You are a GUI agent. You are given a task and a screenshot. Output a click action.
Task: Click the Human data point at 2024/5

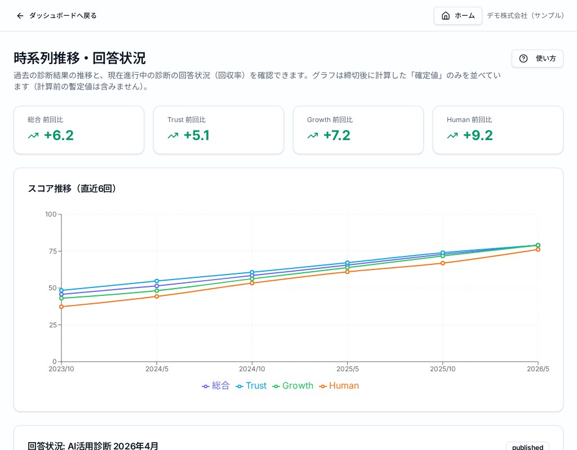[157, 296]
